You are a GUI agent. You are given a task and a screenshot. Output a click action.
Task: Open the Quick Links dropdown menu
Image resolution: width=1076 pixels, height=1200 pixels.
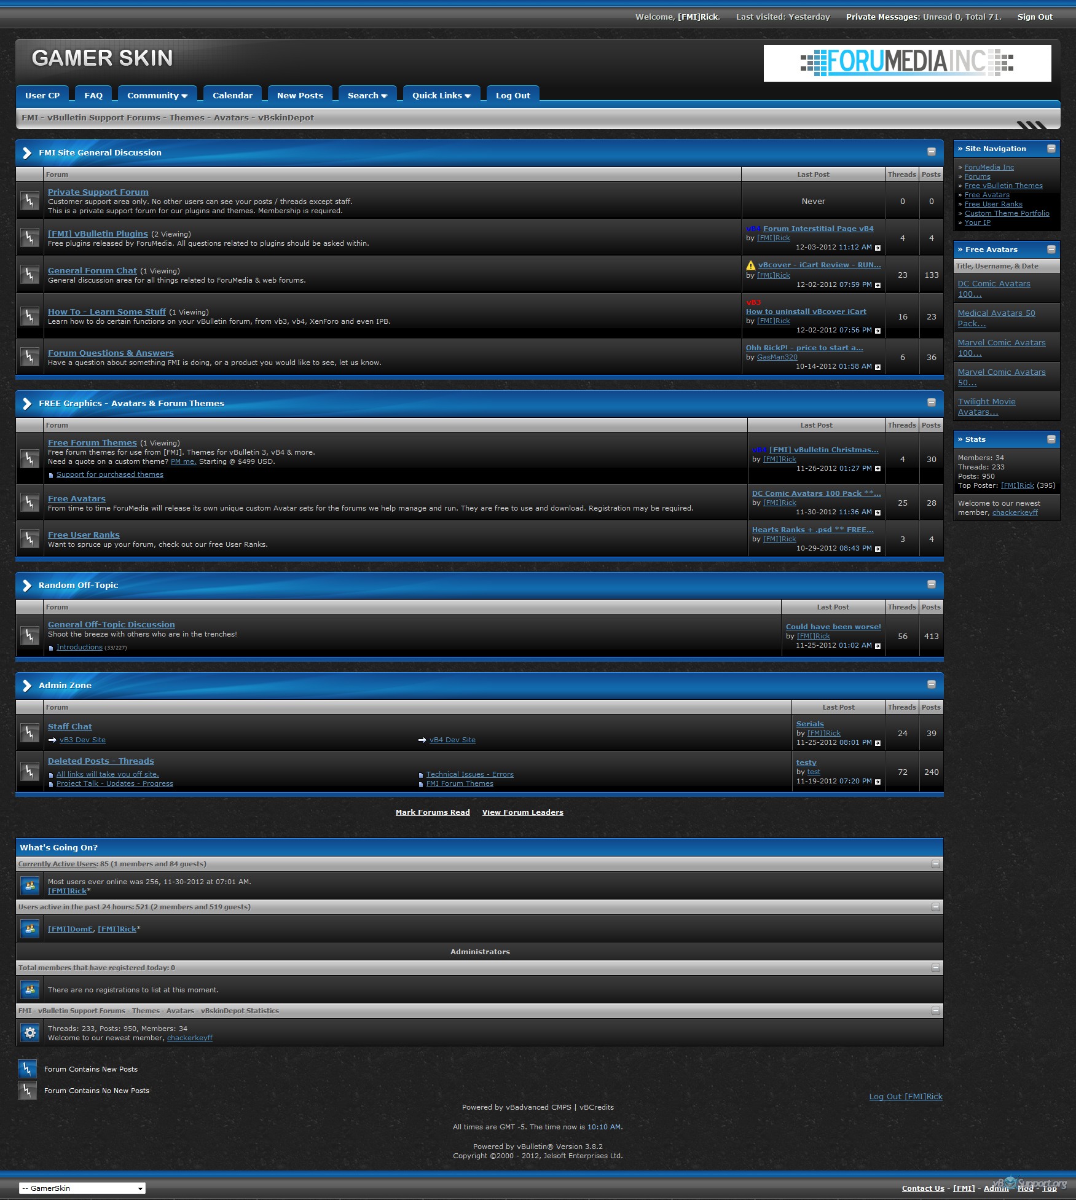coord(441,95)
